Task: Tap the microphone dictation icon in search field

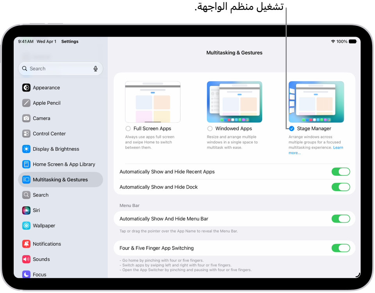Action: click(95, 69)
